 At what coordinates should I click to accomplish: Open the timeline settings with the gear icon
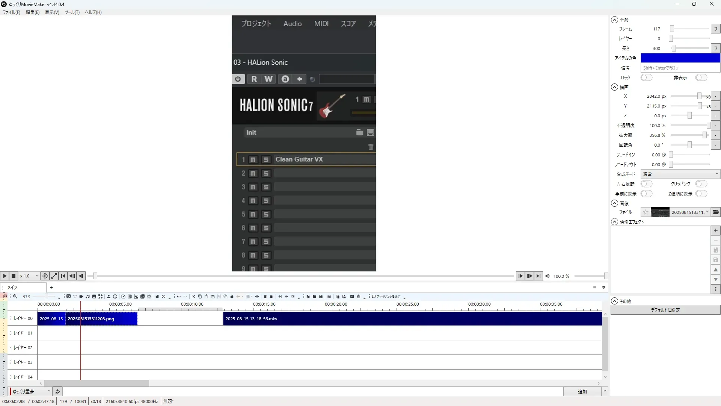604,287
